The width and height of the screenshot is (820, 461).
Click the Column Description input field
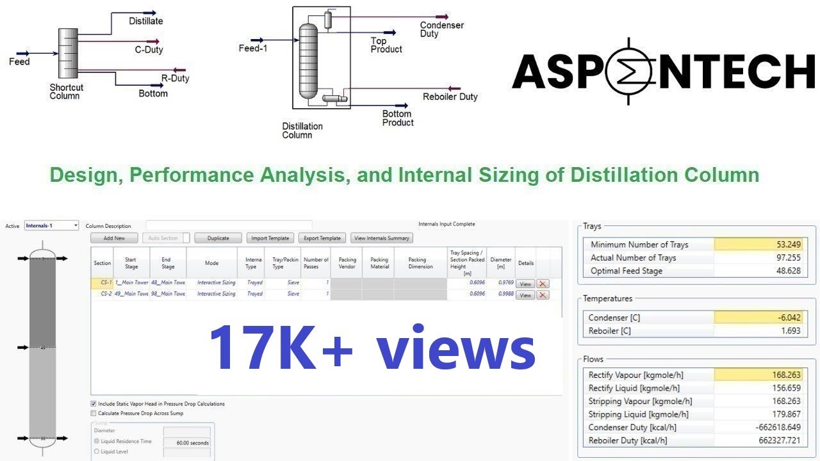point(229,225)
